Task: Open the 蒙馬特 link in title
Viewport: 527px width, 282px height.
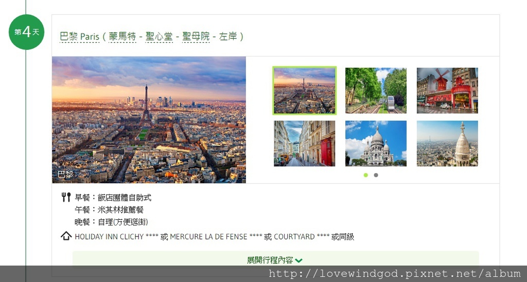Action: tap(122, 36)
